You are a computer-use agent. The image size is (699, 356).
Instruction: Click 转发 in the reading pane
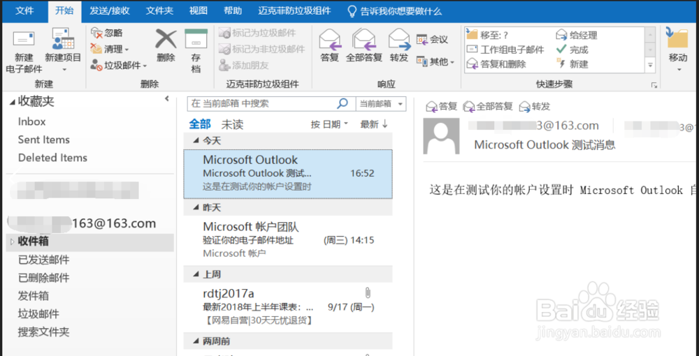tap(535, 106)
